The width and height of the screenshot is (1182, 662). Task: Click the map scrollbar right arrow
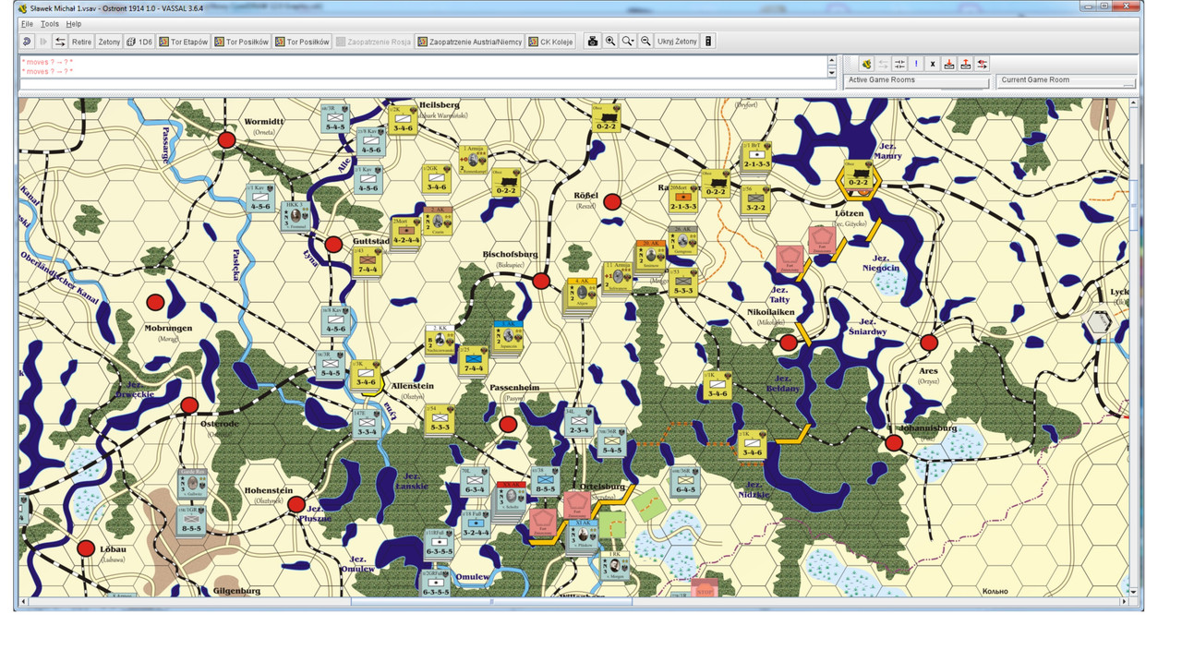tap(1124, 602)
